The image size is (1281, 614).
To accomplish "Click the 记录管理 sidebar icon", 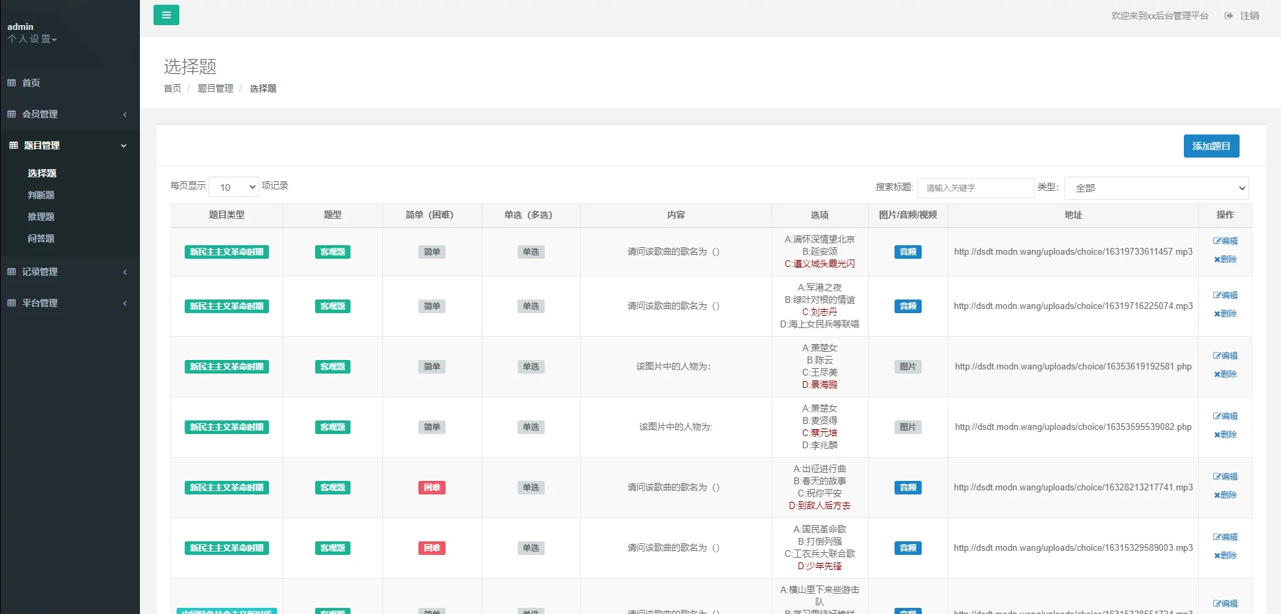I will (12, 272).
